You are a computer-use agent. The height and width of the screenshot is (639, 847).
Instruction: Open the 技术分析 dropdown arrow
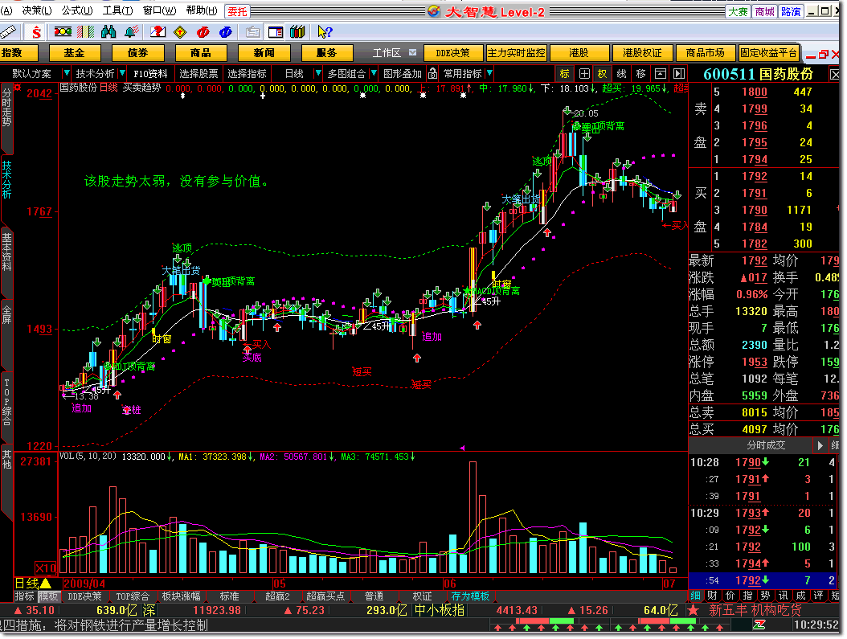pos(123,73)
